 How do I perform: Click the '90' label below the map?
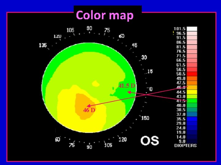(x=89, y=147)
